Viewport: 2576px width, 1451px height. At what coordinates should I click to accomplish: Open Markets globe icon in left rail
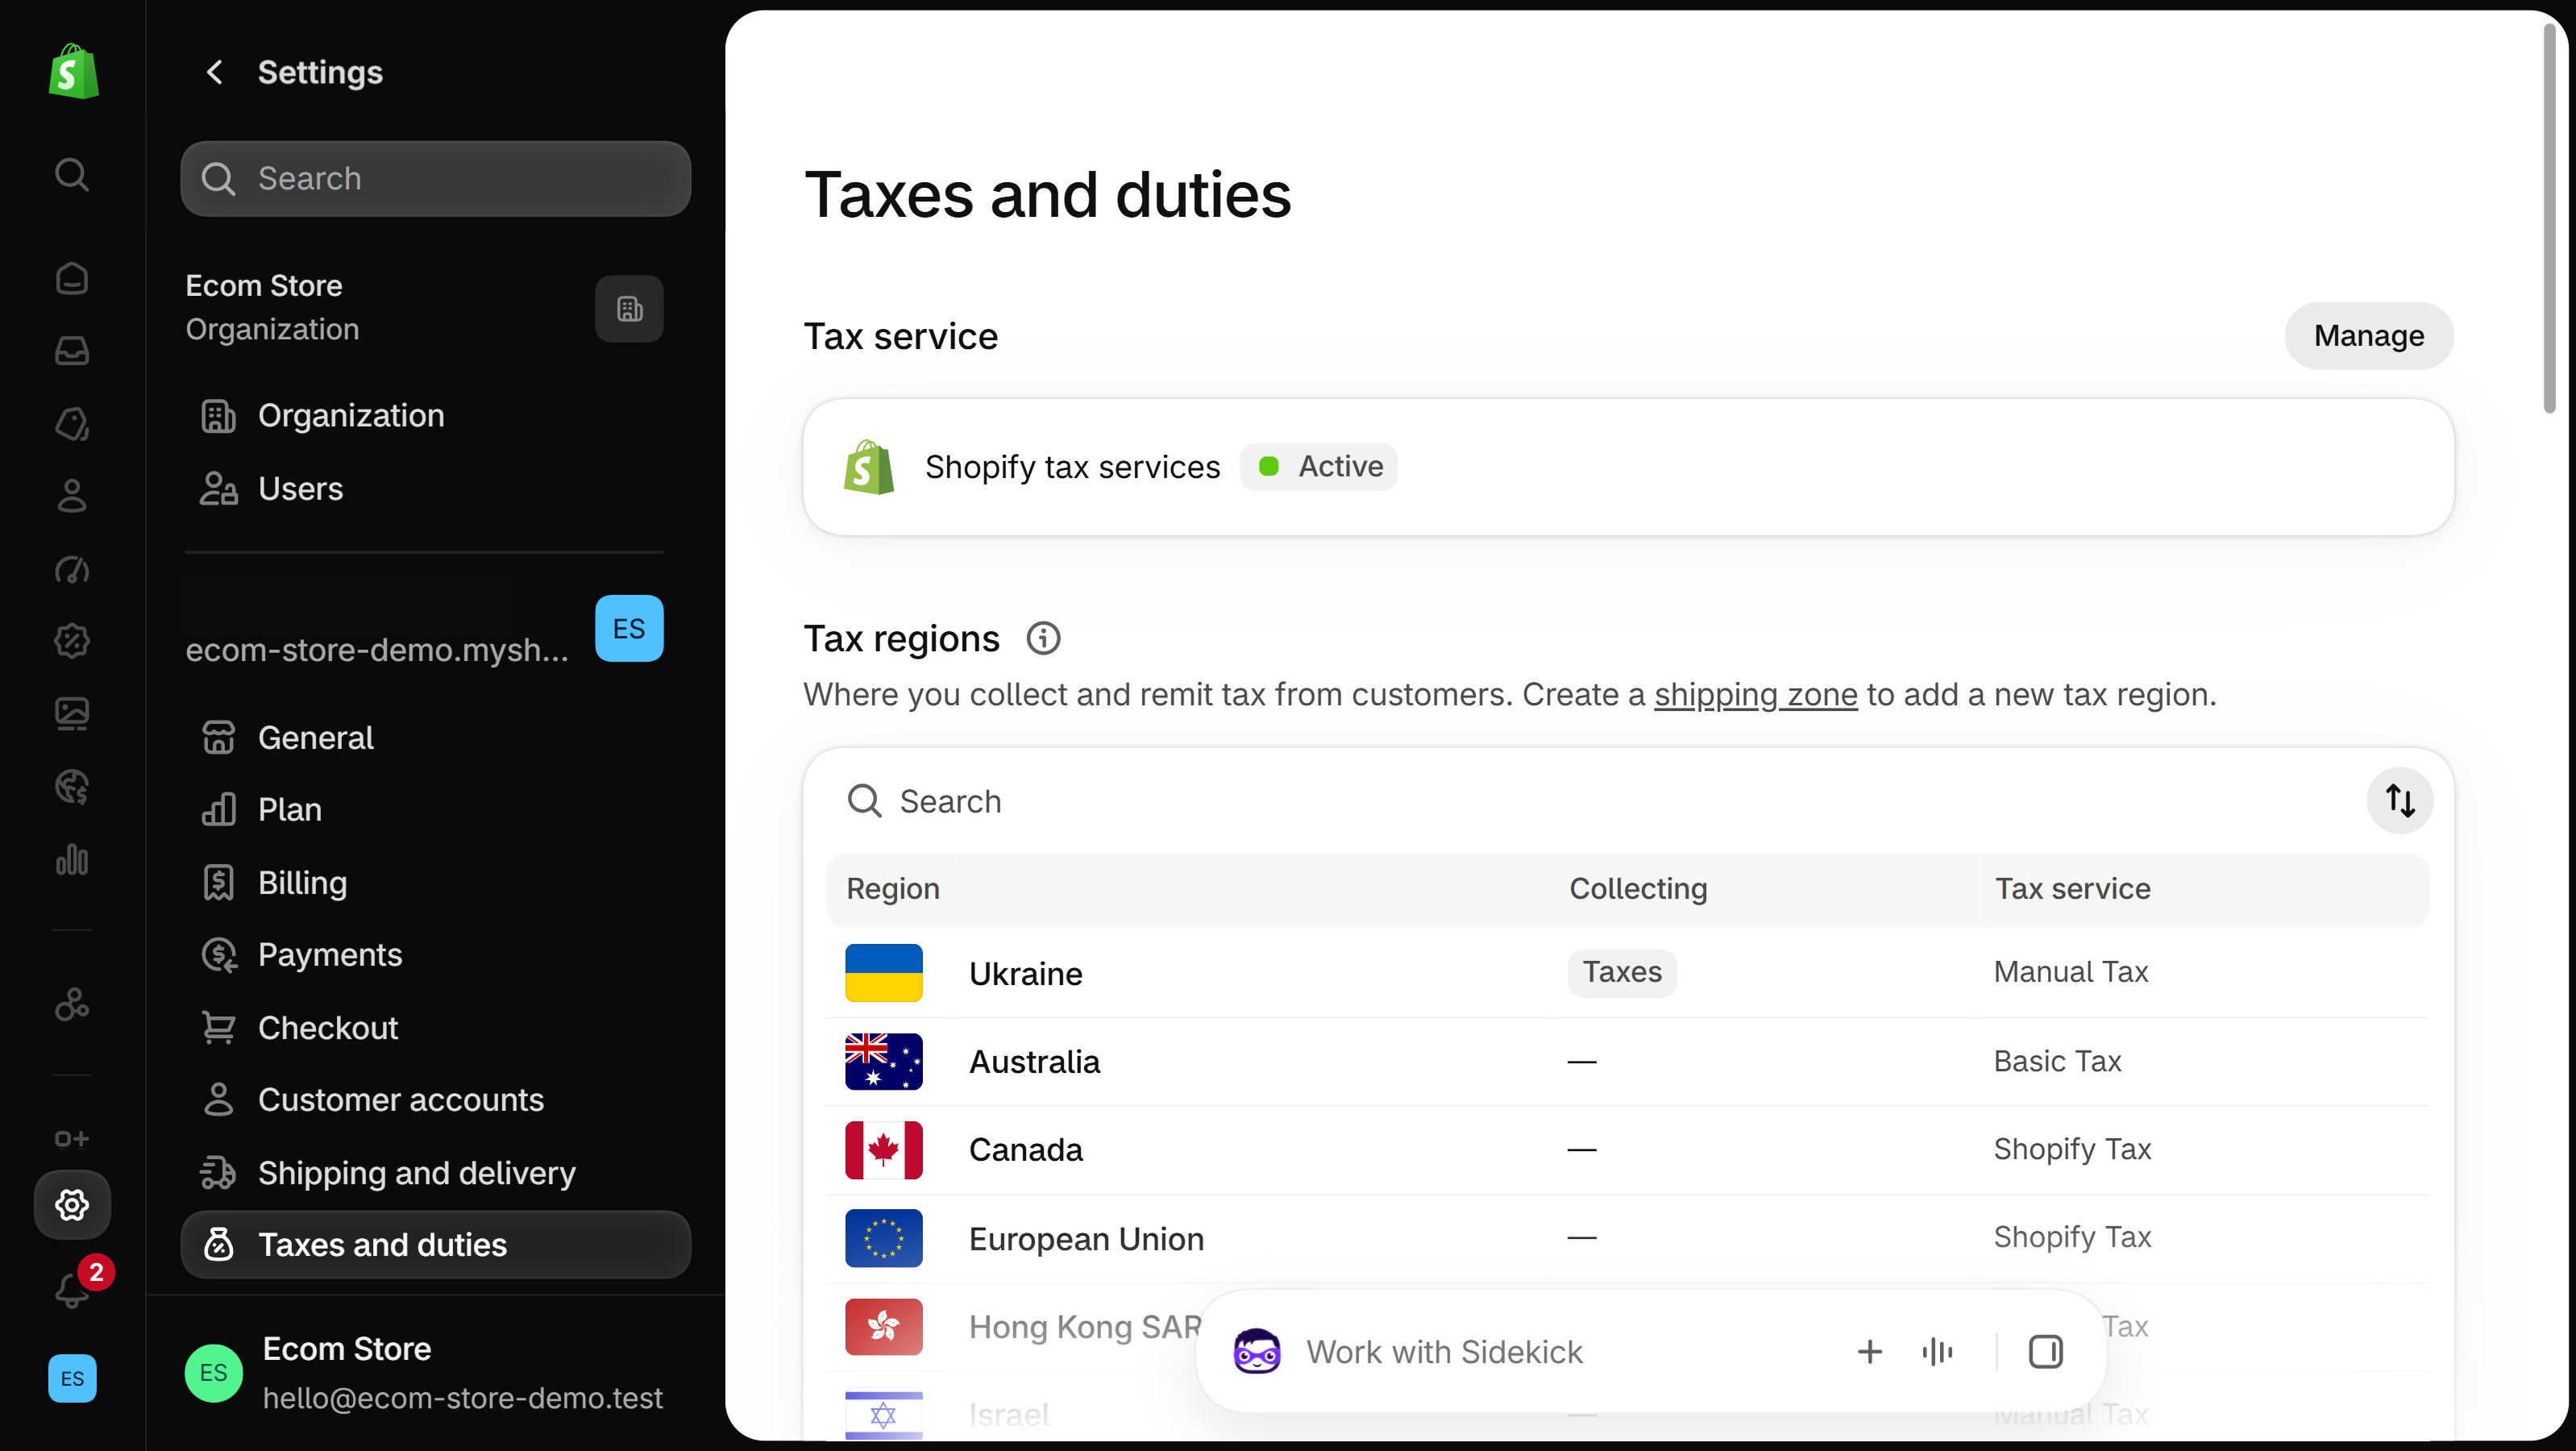pos(72,787)
